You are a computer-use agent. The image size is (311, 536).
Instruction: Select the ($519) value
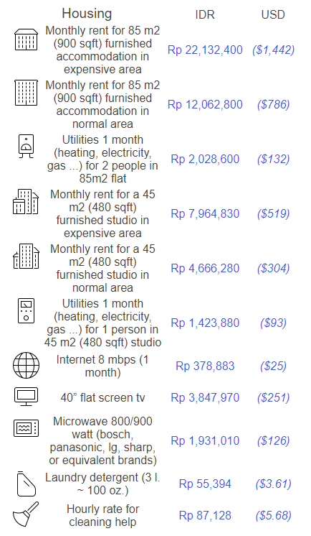pos(273,213)
